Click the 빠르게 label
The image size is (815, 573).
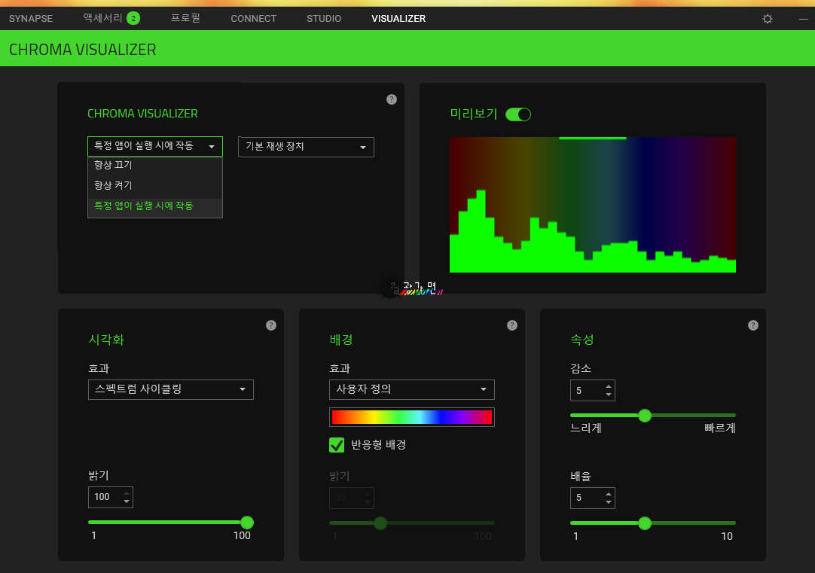(720, 428)
